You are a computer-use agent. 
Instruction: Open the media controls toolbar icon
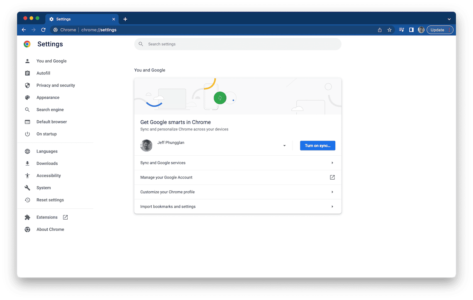click(401, 30)
